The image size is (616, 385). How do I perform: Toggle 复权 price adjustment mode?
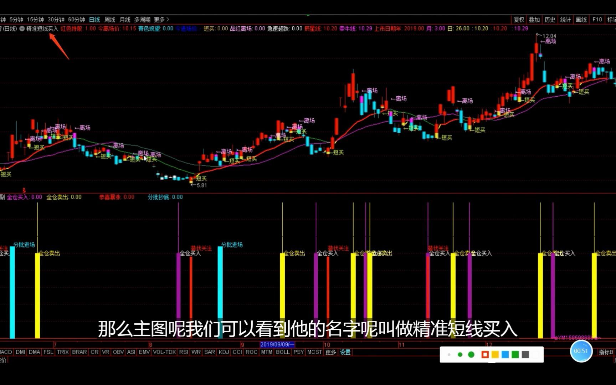(519, 20)
